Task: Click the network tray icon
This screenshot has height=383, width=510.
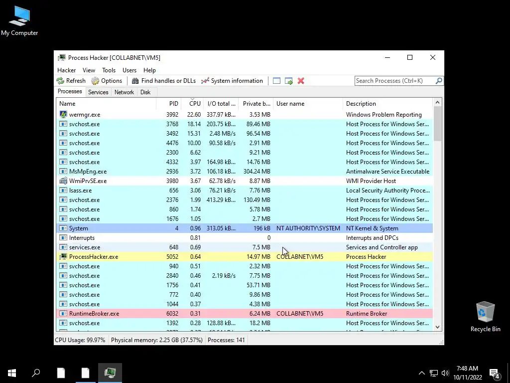Action: point(434,373)
